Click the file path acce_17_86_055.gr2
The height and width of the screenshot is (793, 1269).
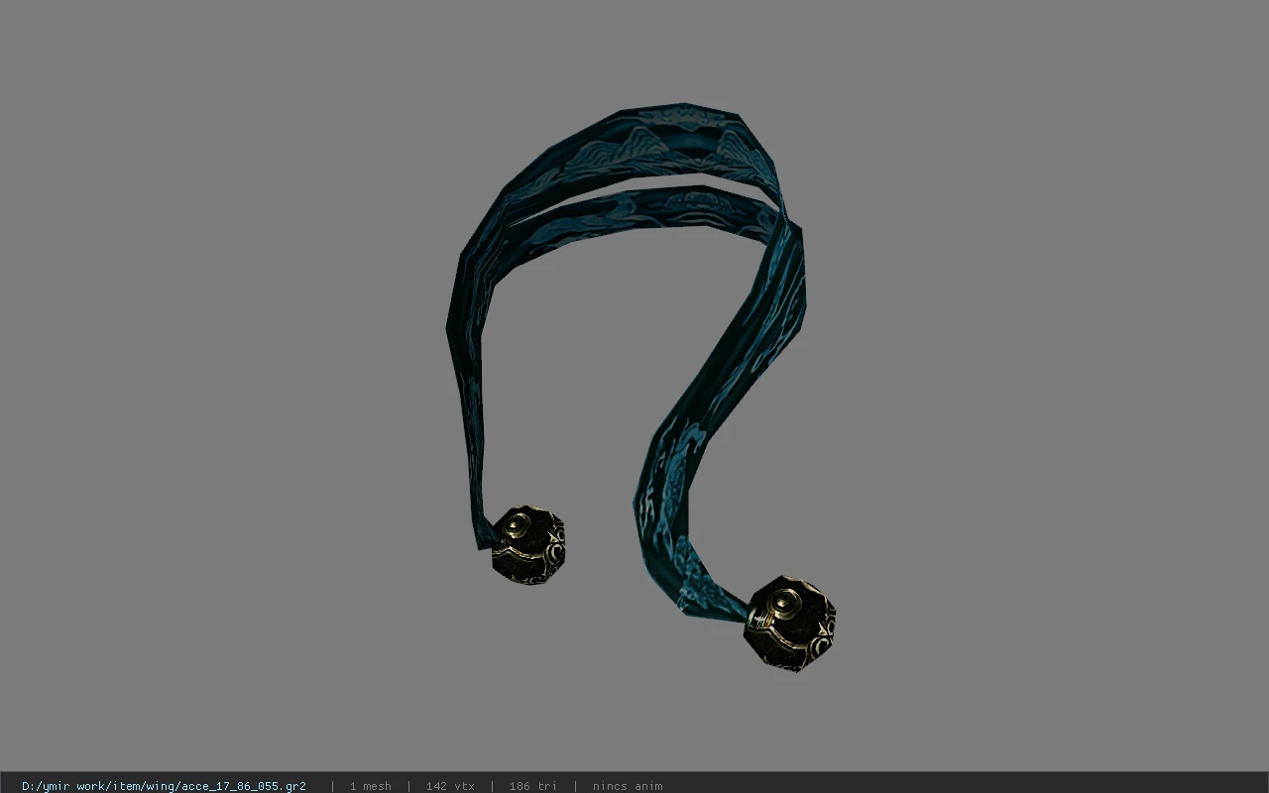click(x=164, y=786)
